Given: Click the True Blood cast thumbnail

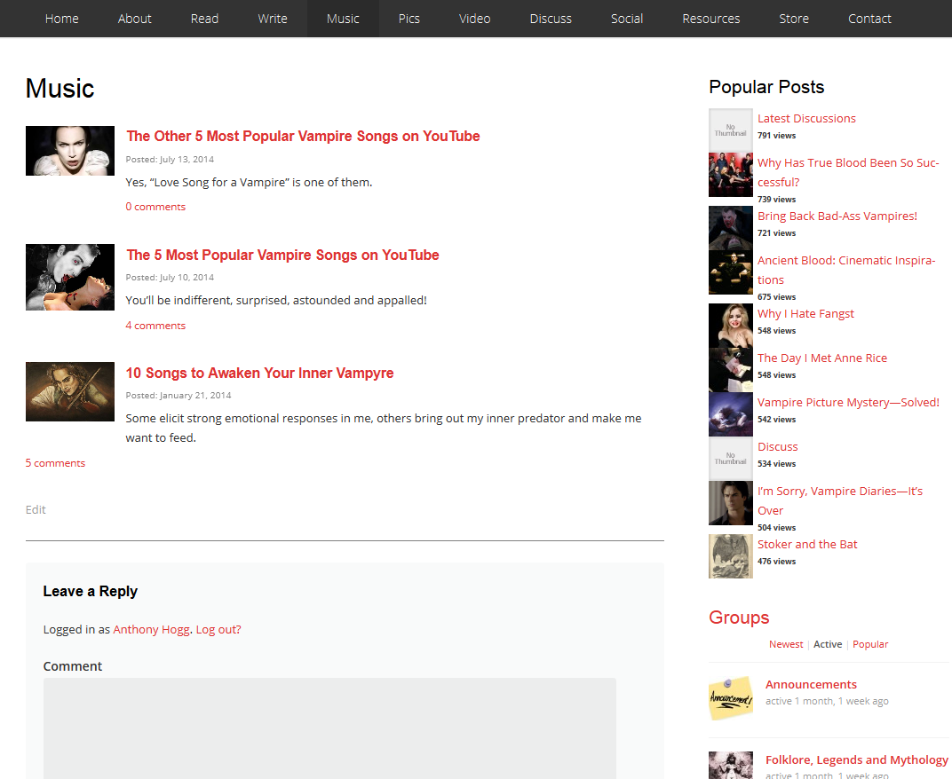Looking at the screenshot, I should point(730,175).
